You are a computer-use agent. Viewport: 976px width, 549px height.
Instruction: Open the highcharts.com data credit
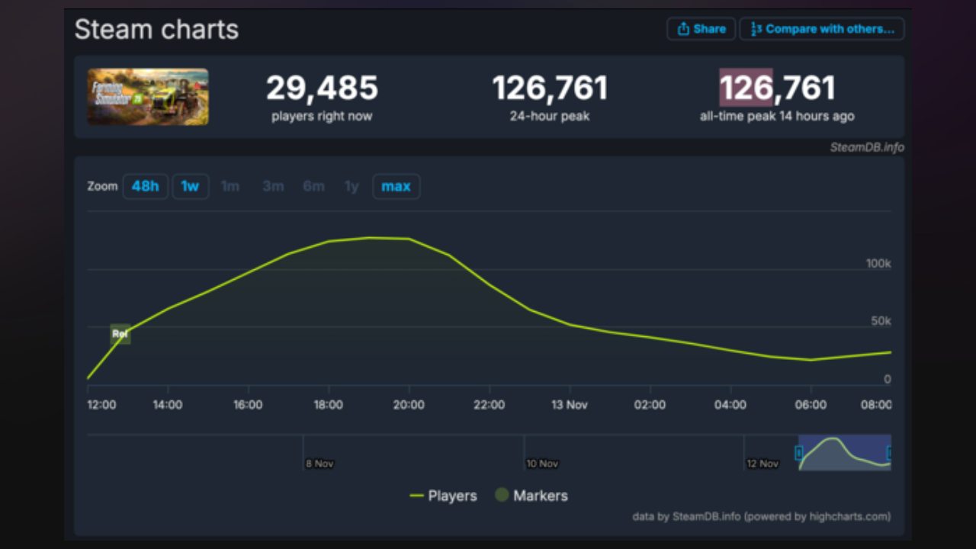click(x=761, y=516)
